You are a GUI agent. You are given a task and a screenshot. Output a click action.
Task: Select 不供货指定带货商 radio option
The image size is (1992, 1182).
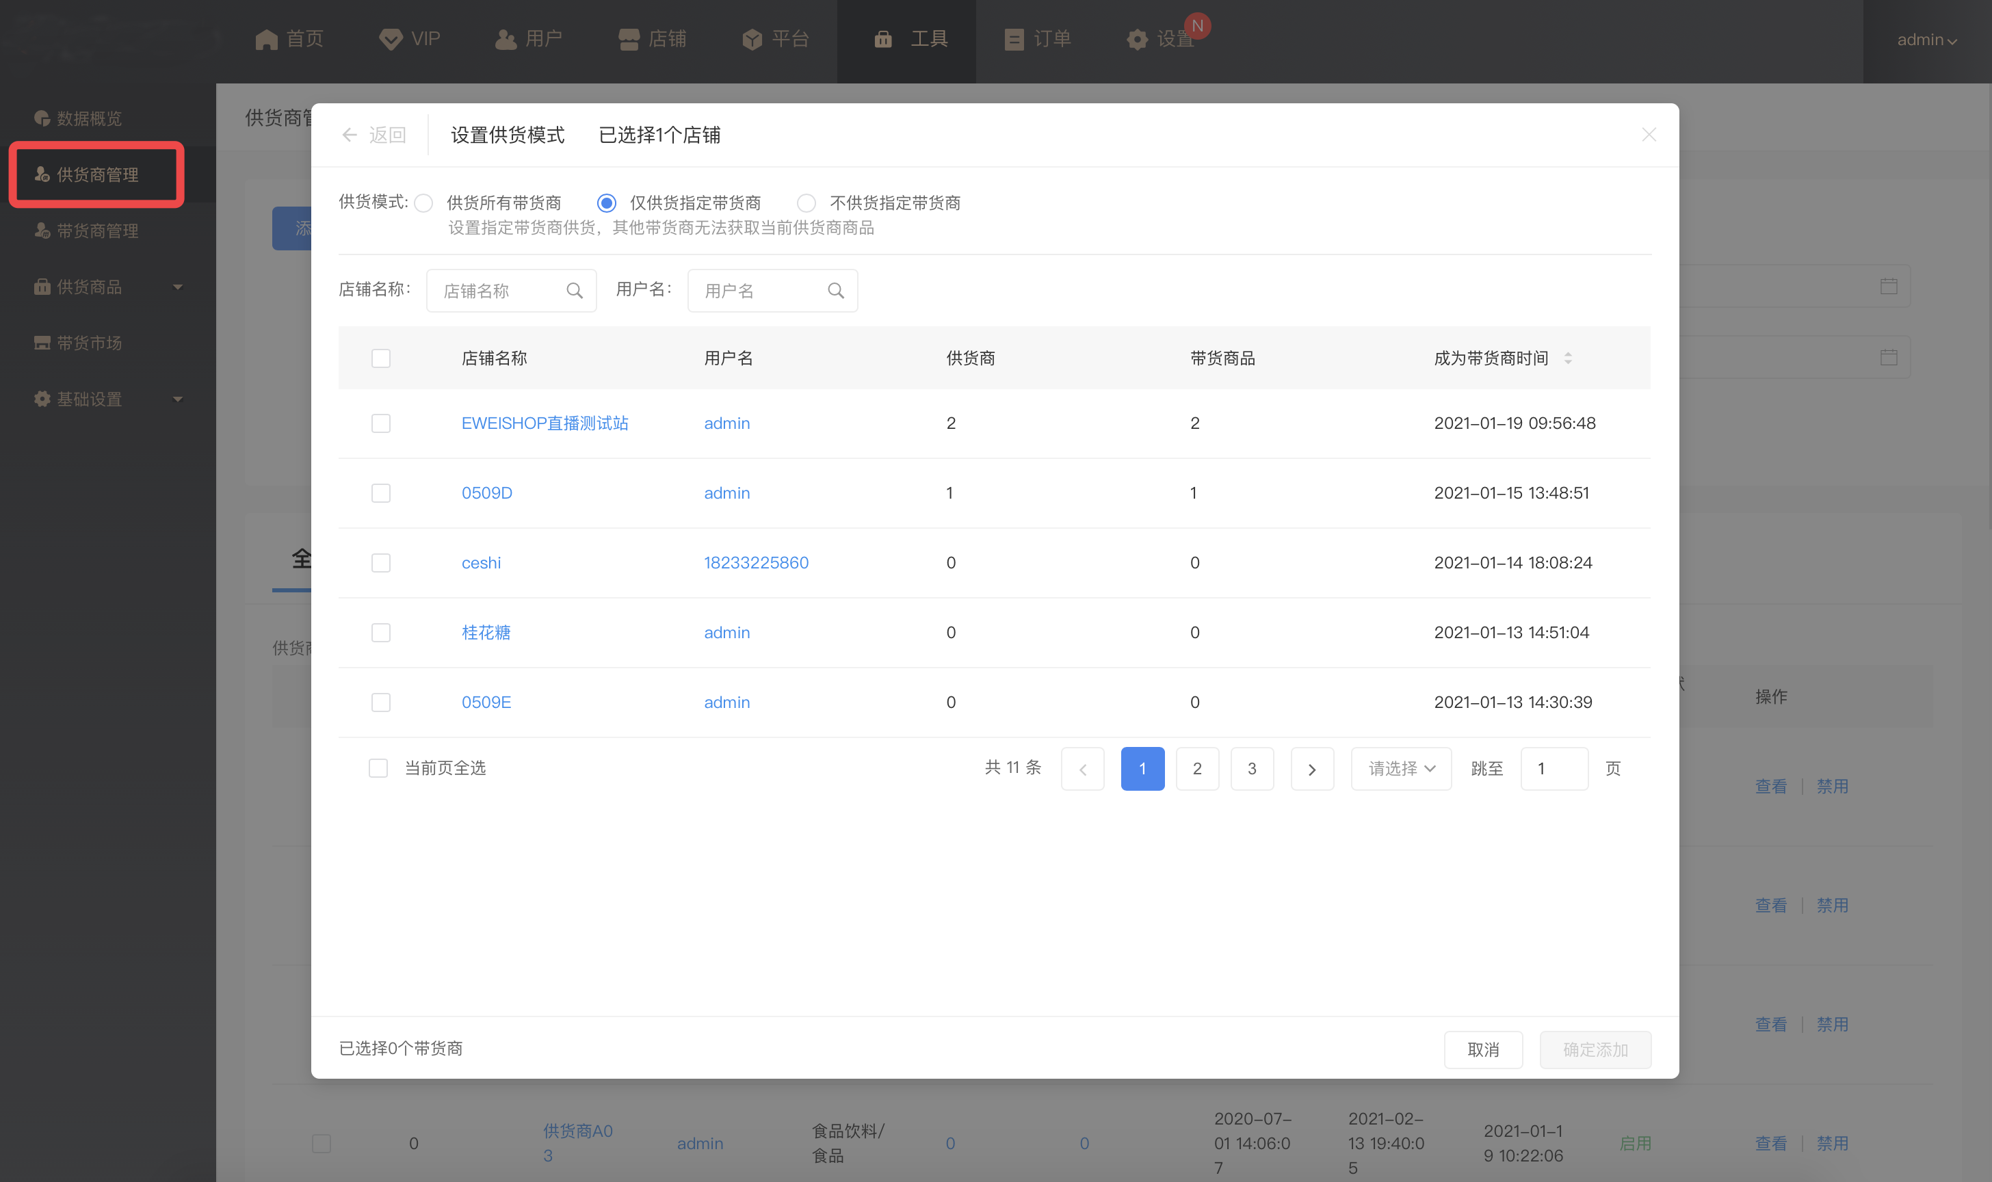(x=806, y=203)
